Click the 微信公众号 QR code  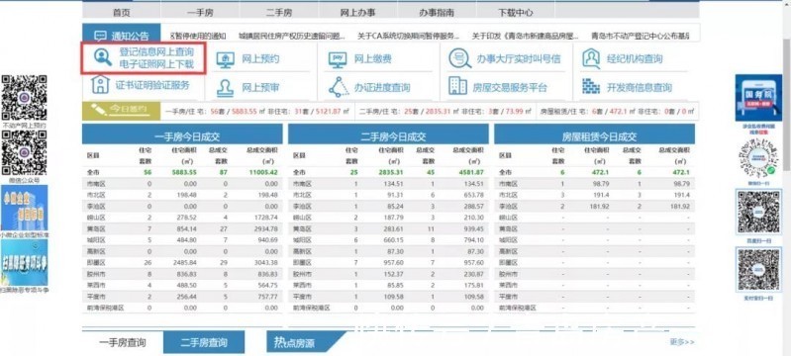coord(24,152)
